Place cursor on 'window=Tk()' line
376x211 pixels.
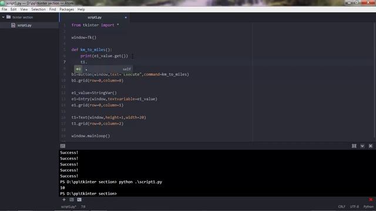click(83, 38)
